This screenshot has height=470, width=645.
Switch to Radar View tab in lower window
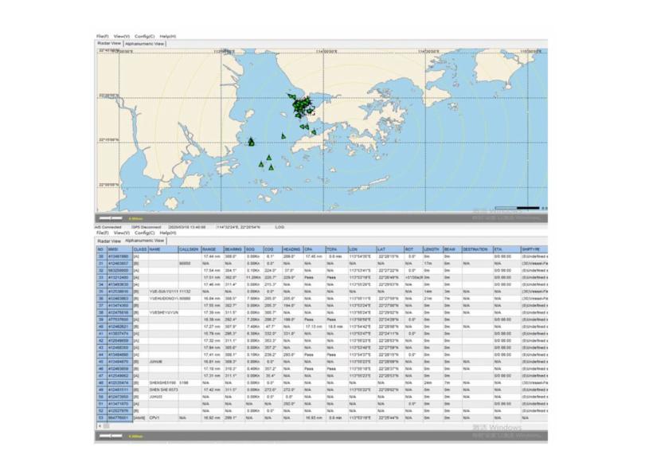(x=107, y=240)
